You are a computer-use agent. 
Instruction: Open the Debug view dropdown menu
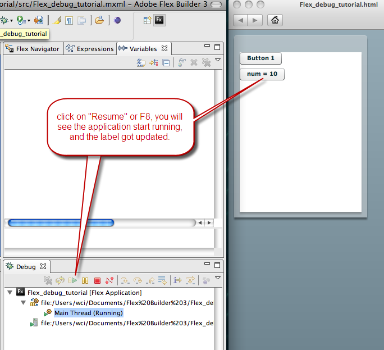pos(218,278)
